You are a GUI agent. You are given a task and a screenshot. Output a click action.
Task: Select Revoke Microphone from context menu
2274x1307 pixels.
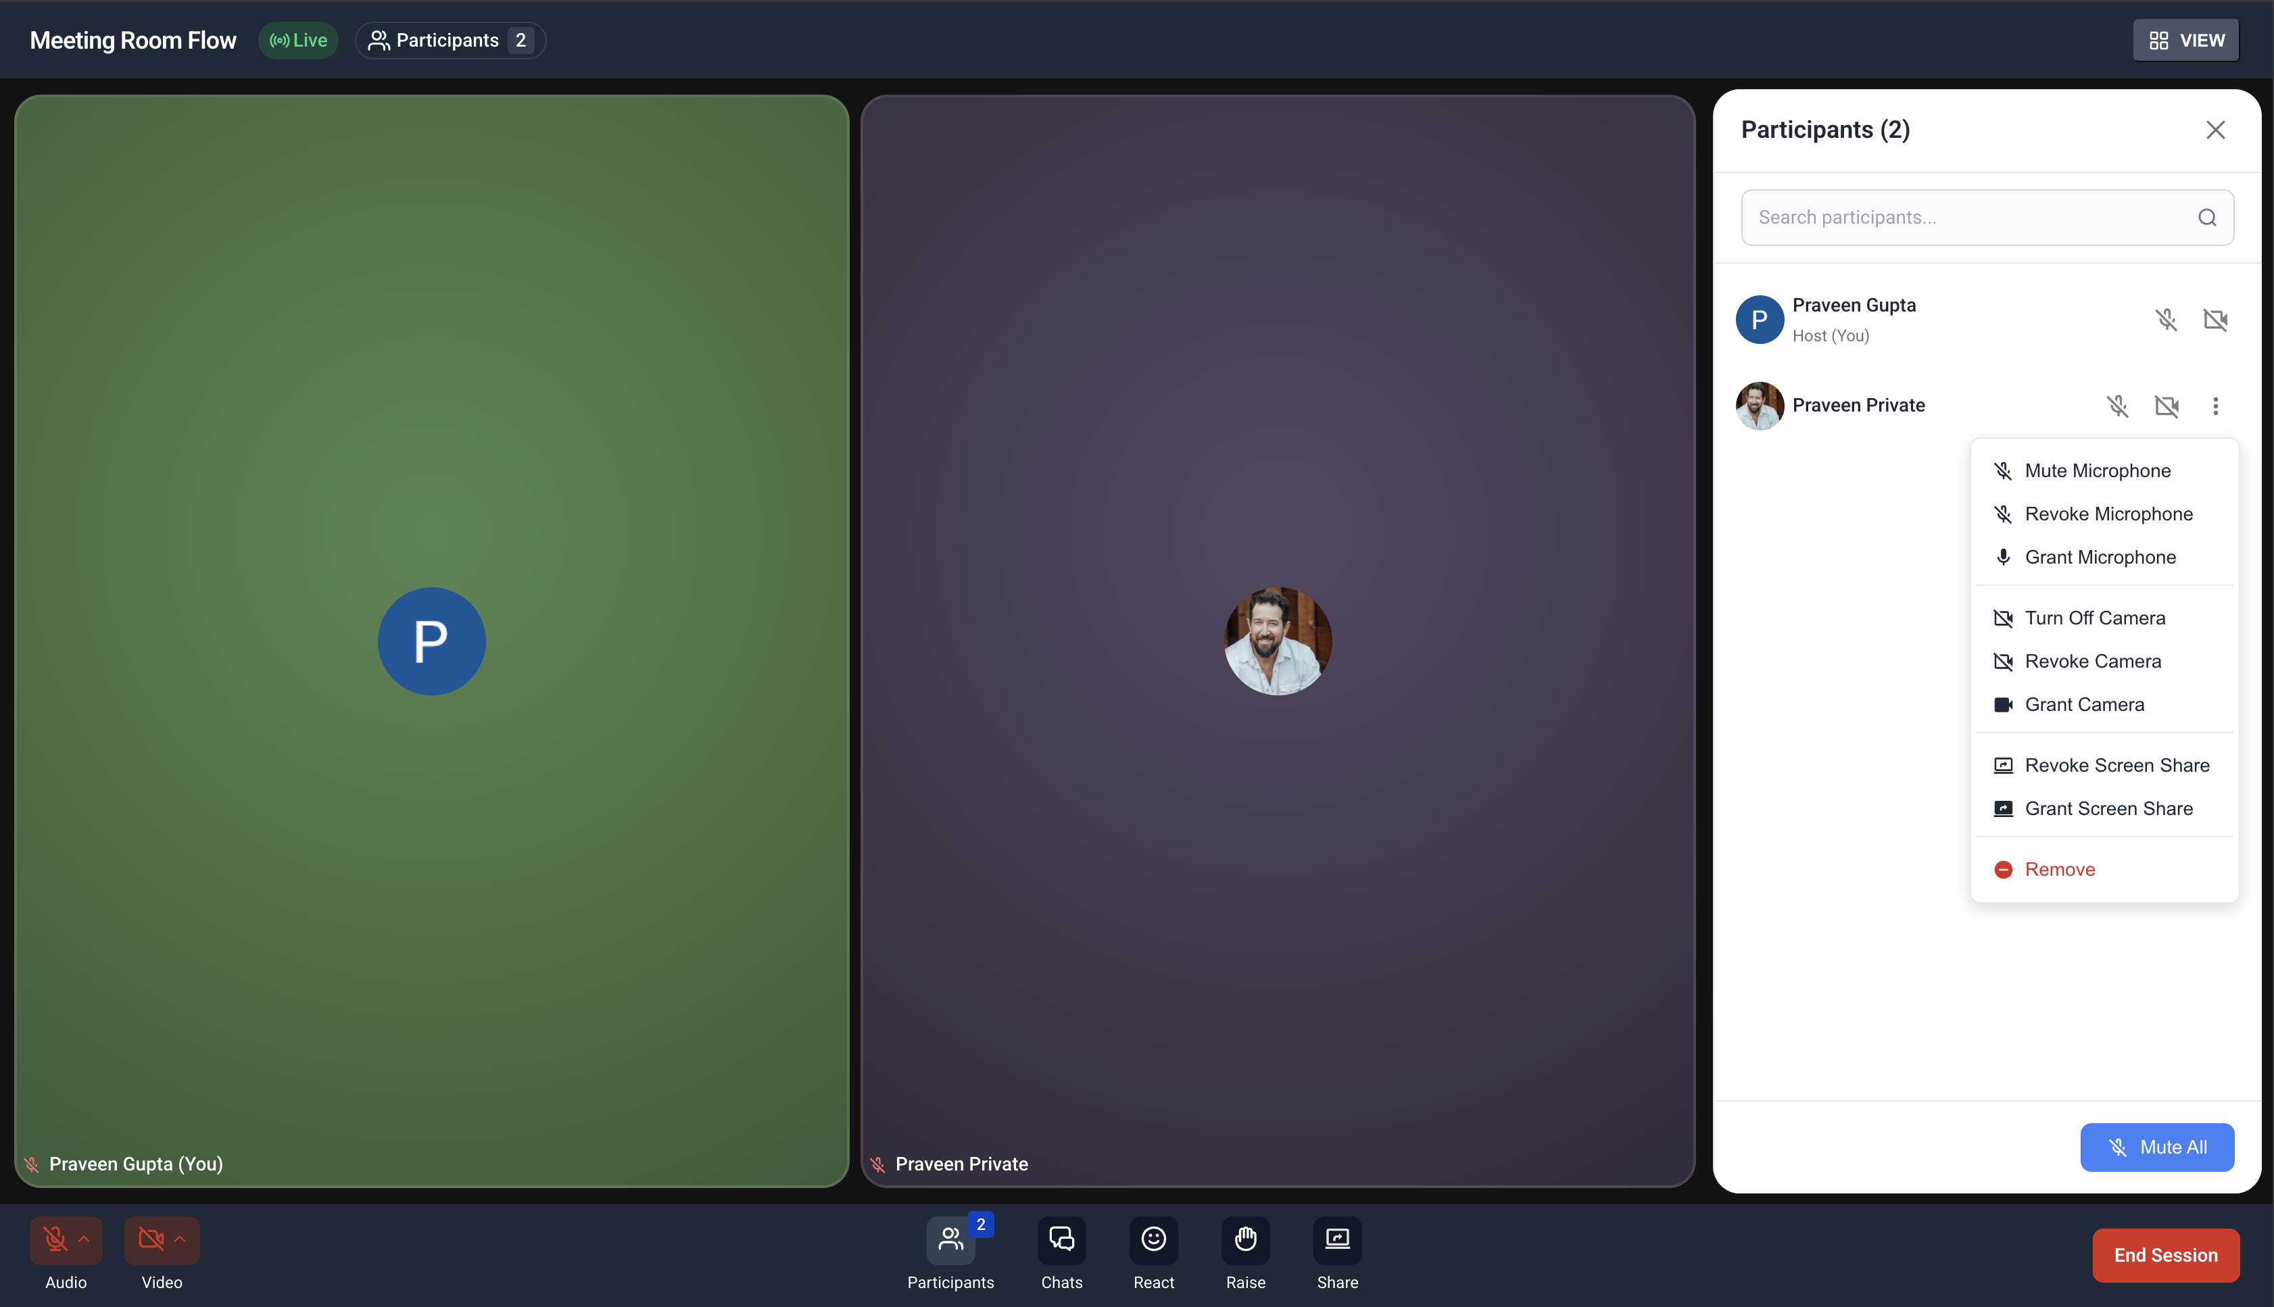[2108, 514]
